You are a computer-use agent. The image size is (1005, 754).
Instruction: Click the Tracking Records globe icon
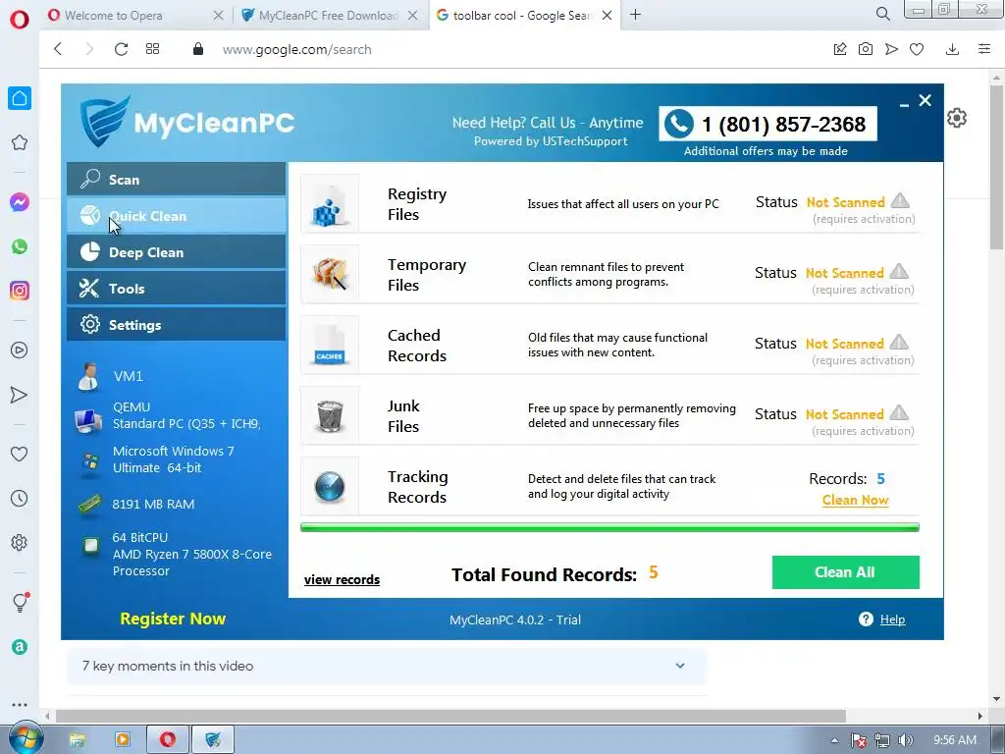(x=330, y=486)
